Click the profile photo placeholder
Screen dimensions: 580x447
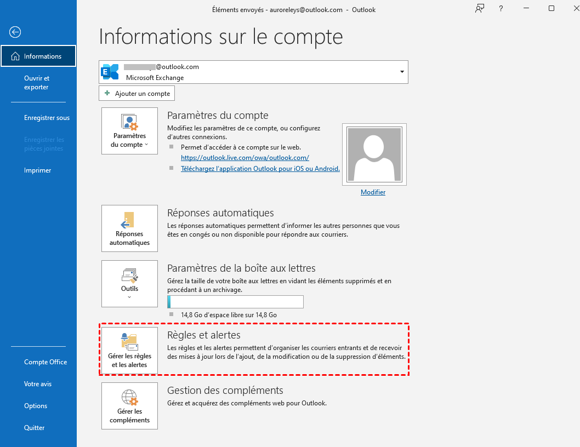click(374, 154)
